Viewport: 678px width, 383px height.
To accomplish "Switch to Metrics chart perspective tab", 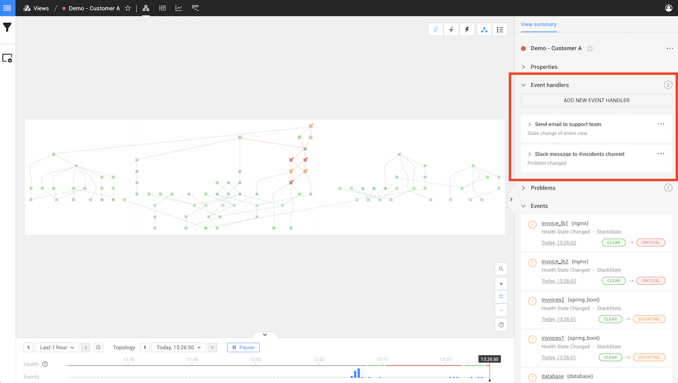I will (179, 8).
